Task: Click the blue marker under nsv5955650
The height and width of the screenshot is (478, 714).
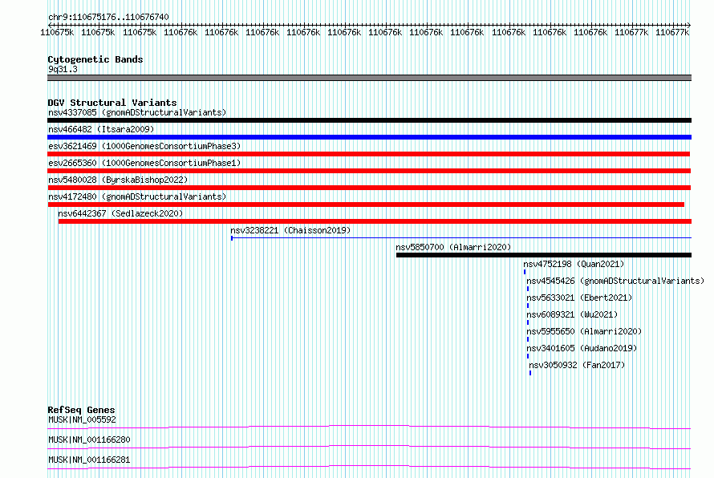Action: tap(528, 339)
